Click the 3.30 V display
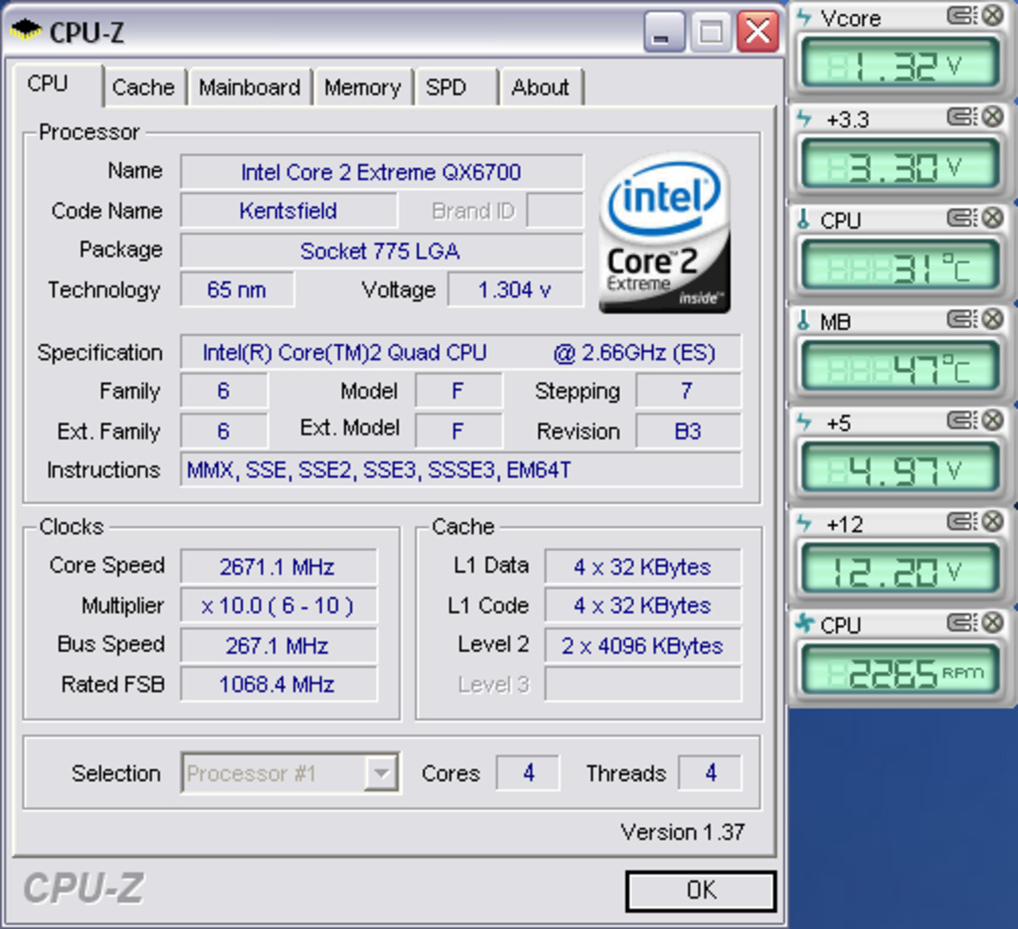The width and height of the screenshot is (1018, 929). click(x=900, y=165)
